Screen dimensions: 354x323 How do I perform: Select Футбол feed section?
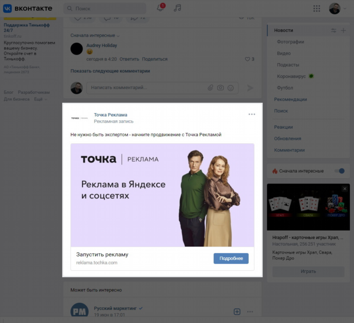[285, 88]
